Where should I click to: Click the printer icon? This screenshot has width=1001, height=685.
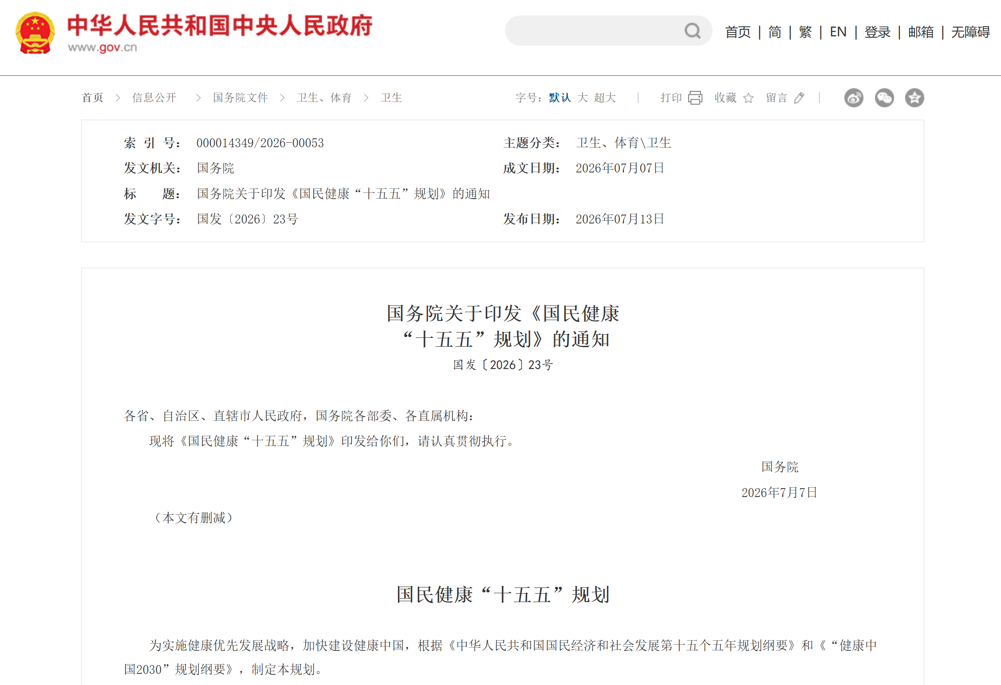coord(695,98)
